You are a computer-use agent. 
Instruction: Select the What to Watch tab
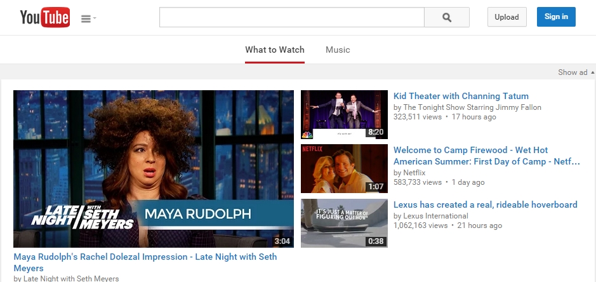tap(275, 50)
